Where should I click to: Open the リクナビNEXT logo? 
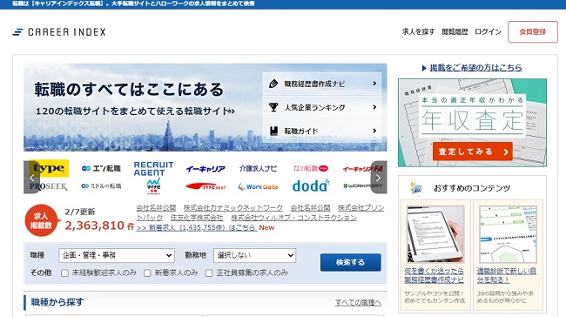coord(206,186)
